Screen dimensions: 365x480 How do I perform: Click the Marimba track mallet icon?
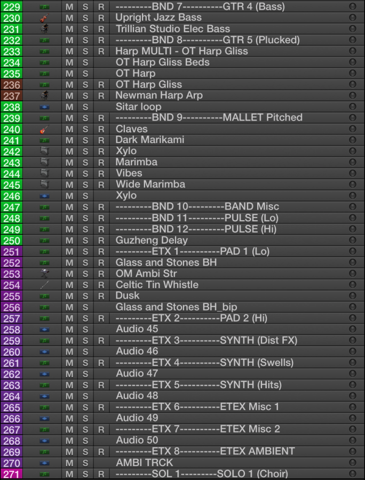(x=44, y=162)
